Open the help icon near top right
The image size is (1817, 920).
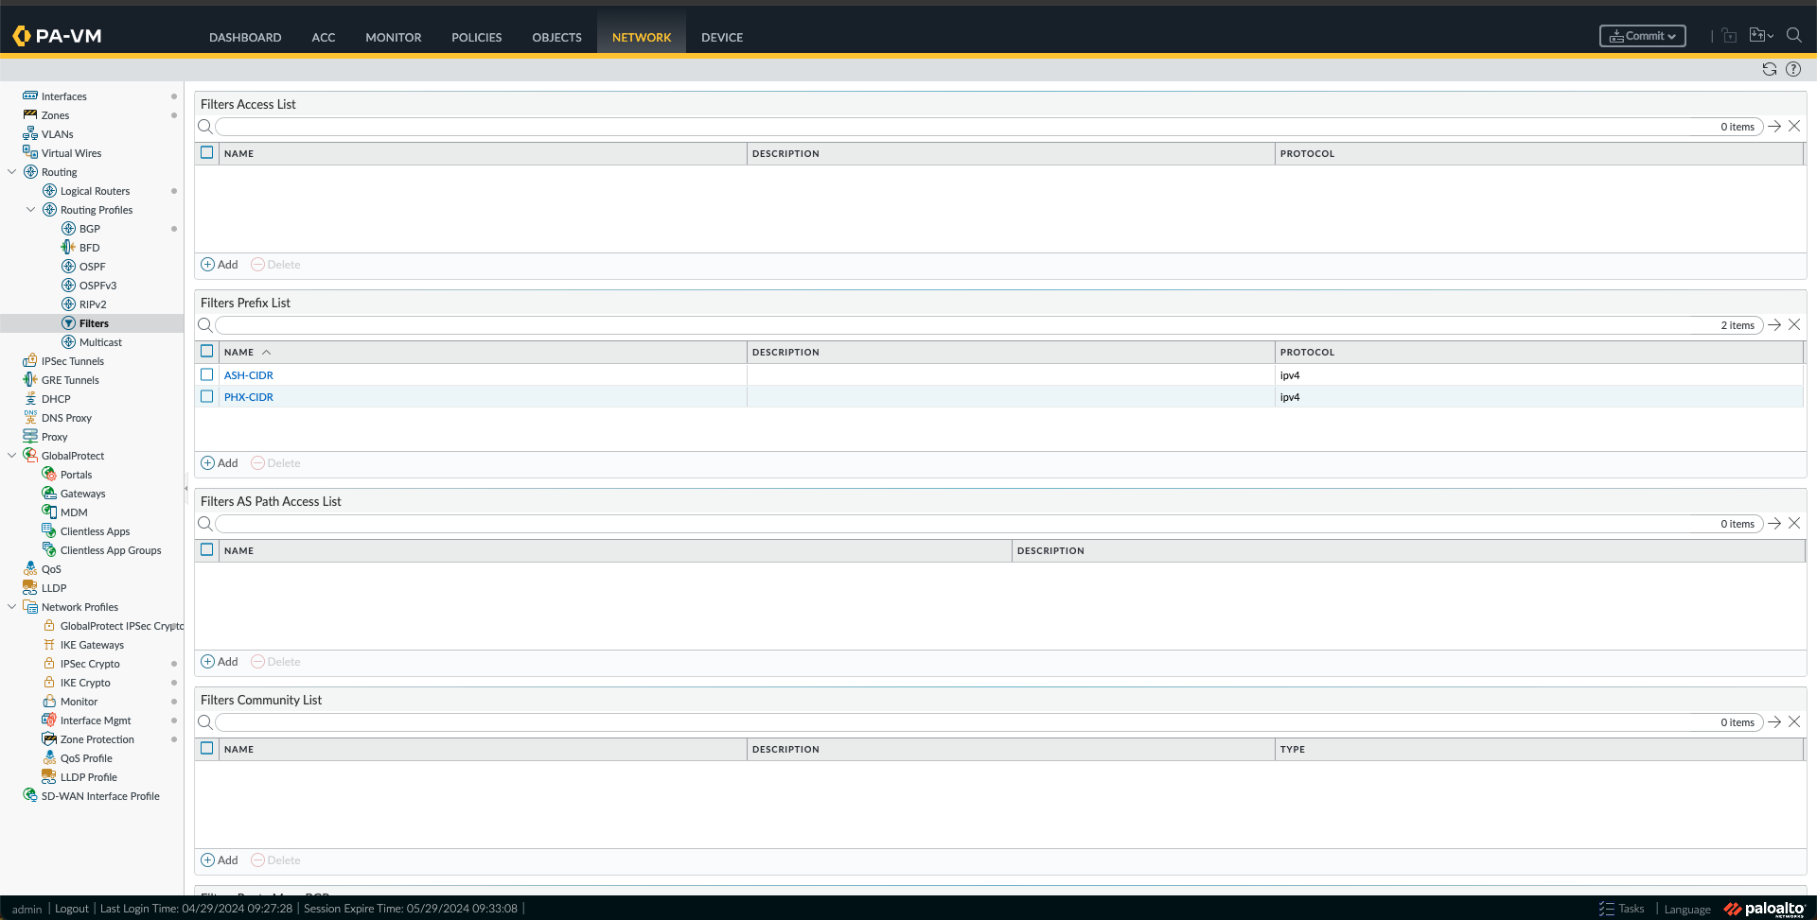point(1793,68)
